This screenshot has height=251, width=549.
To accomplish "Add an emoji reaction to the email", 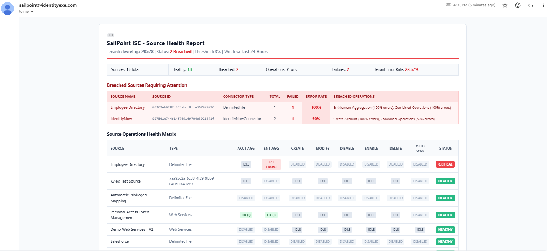I will point(518,5).
